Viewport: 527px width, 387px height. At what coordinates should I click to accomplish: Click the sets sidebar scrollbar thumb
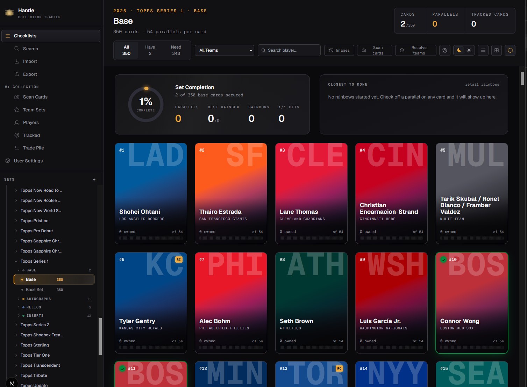coord(100,336)
